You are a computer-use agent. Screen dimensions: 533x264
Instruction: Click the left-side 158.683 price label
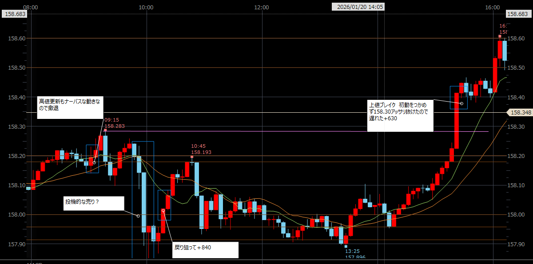(15, 14)
